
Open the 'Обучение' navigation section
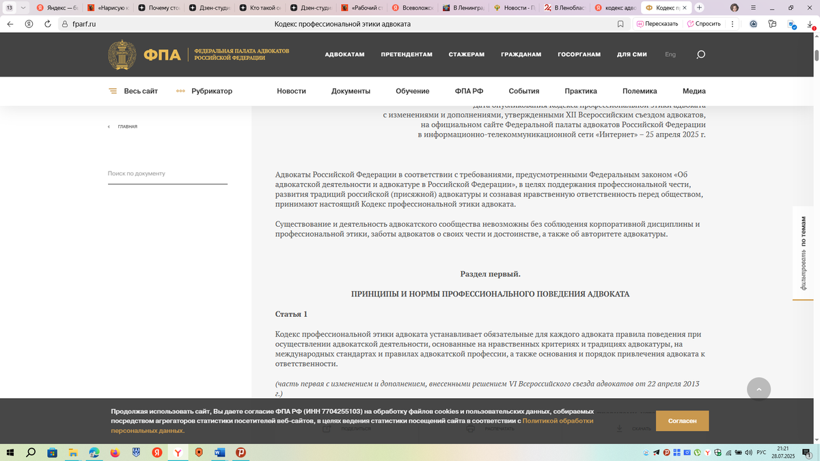coord(412,91)
